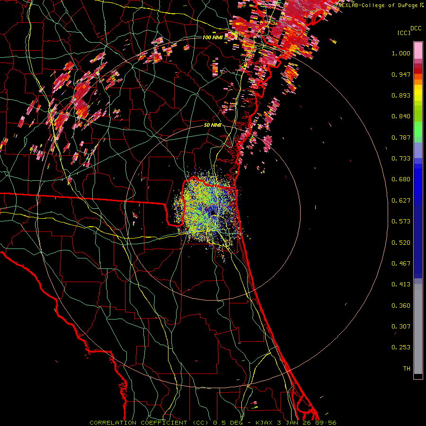Viewport: 426px width, 426px height.
Task: Select the 0.680 color scale value
Action: 401,179
